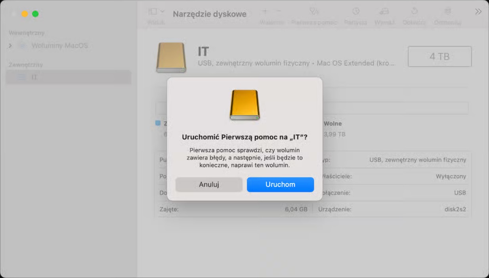Viewport: 489px width, 278px height.
Task: Open the Widok sidebar view dropdown
Action: point(156,12)
